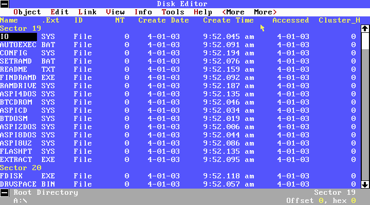The image size is (370, 205).
Task: Click create time 9:52.006 am
Action: (229, 127)
